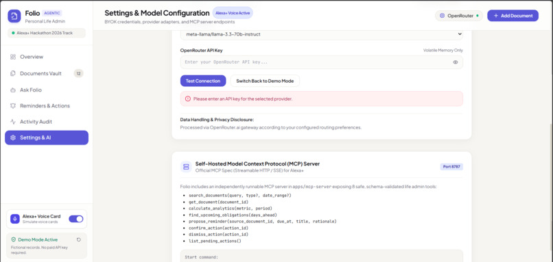Click the Port 8787 badge
The image size is (553, 262).
pyautogui.click(x=451, y=167)
